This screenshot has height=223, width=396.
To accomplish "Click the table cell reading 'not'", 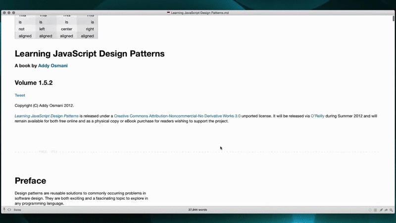I will tap(21, 29).
